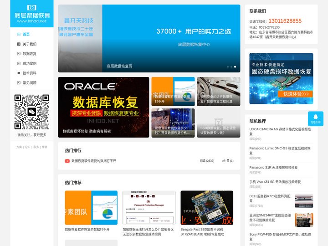Click phone number 13011628855
This screenshot has height=246, width=328.
pos(285,21)
